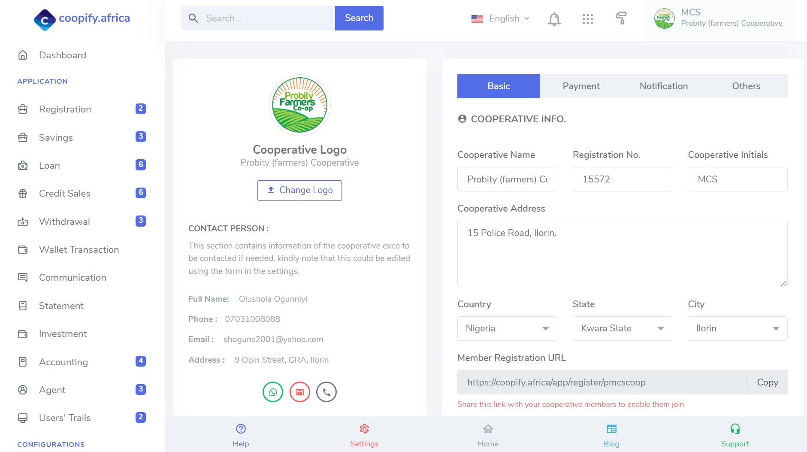Open the City dropdown showing Ilorin
807x452 pixels.
(737, 328)
